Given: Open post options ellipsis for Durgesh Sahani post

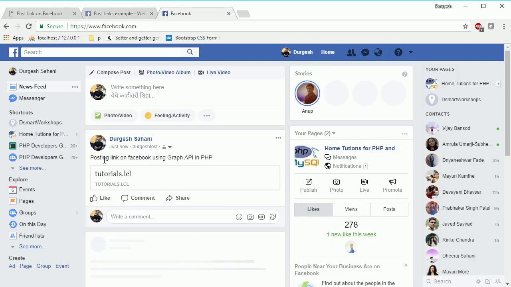Looking at the screenshot, I should 278,138.
